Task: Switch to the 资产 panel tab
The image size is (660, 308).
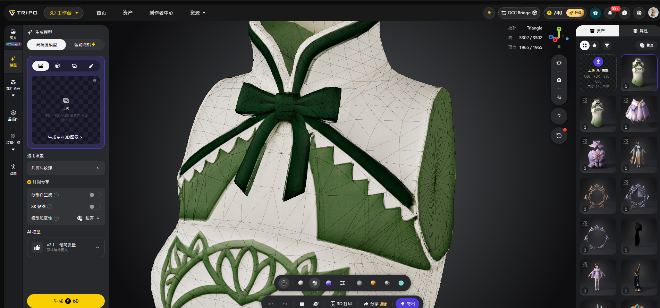Action: coord(597,31)
